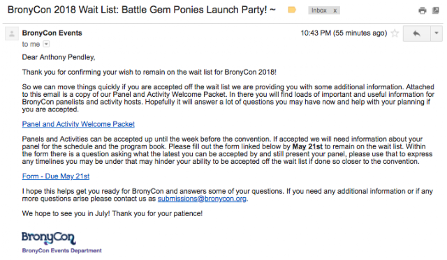Click the yellow importance label marker
Screen dimensions: 447x260
tap(292, 10)
